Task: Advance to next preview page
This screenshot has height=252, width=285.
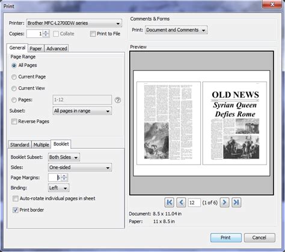Action: pyautogui.click(x=224, y=202)
